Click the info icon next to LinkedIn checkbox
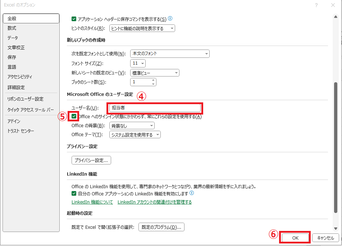The image size is (342, 246). [192, 193]
